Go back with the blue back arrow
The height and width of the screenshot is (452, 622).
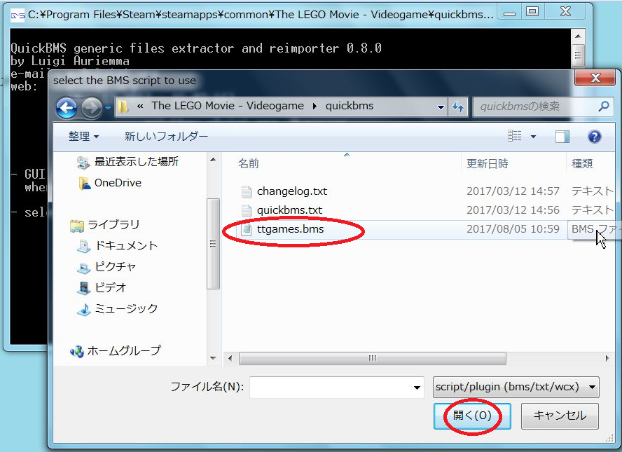67,107
